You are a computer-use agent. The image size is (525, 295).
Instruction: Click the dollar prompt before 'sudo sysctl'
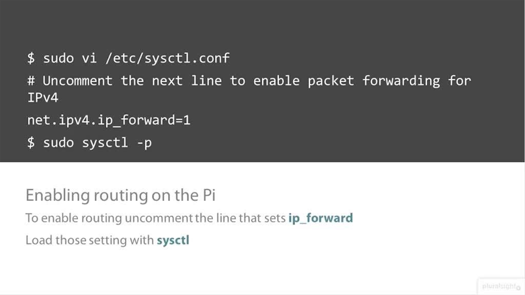31,143
